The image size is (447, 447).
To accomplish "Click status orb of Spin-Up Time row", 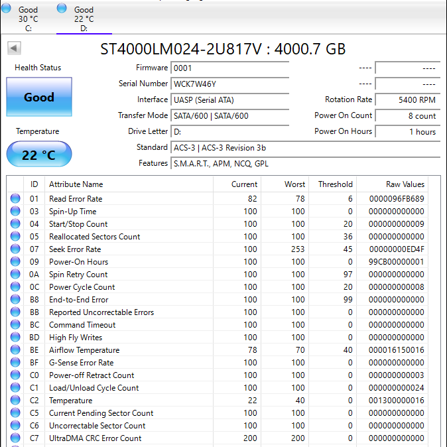I will pyautogui.click(x=15, y=211).
